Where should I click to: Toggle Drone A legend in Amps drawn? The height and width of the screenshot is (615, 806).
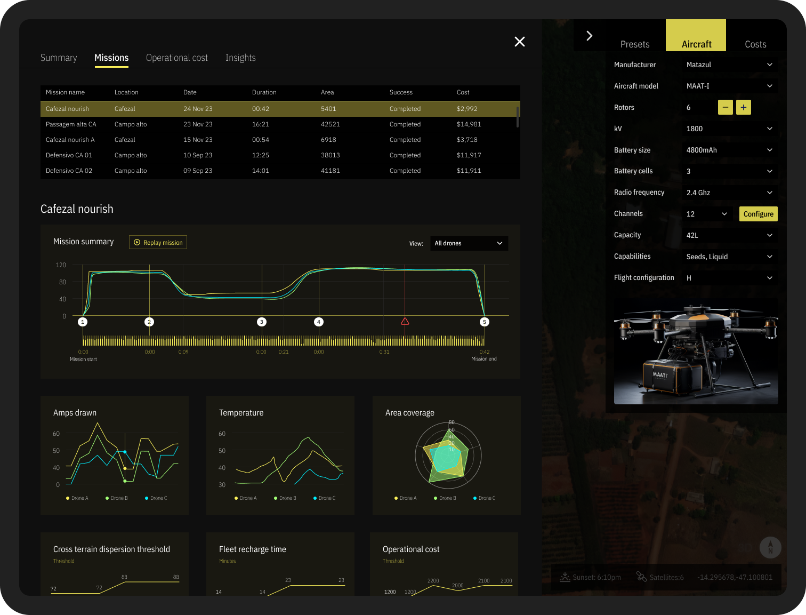pos(77,498)
